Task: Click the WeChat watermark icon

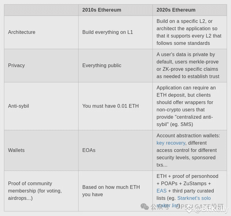Action: coord(145,207)
